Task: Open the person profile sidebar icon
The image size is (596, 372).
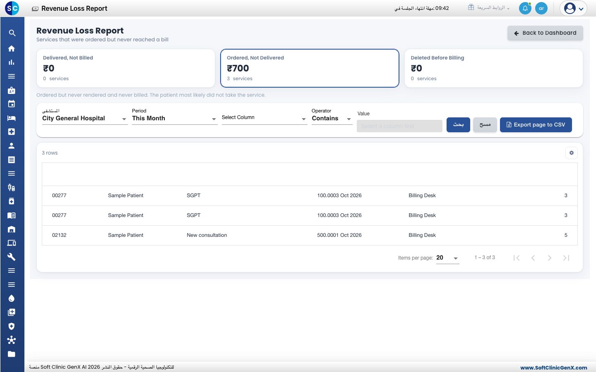Action: pyautogui.click(x=12, y=145)
